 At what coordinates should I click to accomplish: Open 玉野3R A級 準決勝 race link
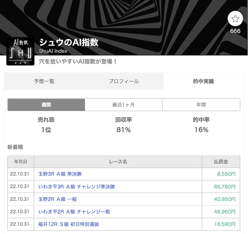click(x=60, y=174)
